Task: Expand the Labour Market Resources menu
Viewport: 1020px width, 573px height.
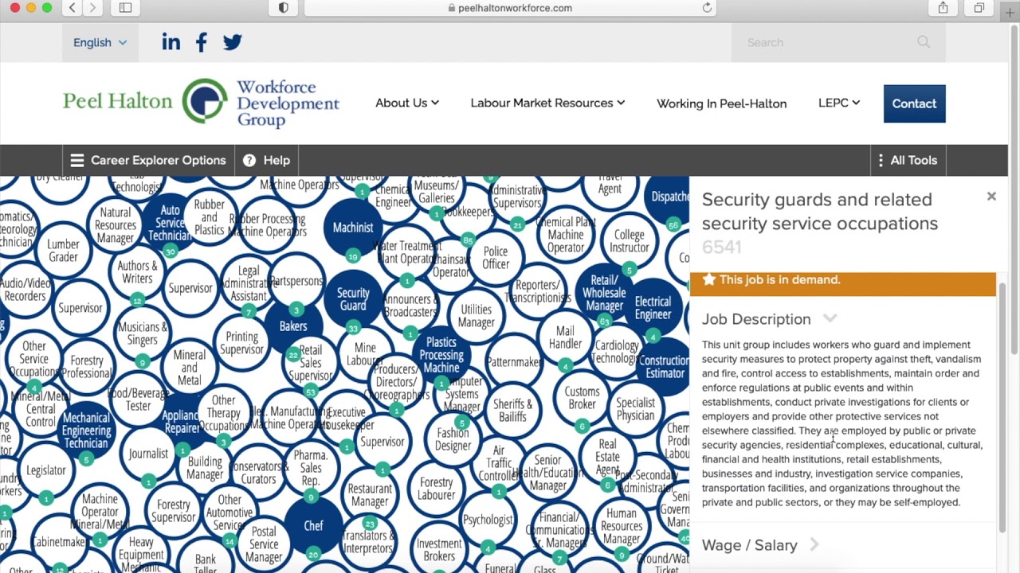Action: click(547, 103)
